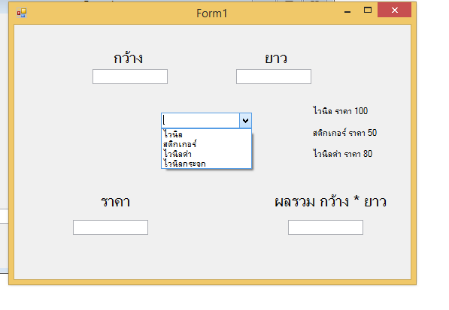
Task: Focus the ราคา price text box
Action: (111, 227)
